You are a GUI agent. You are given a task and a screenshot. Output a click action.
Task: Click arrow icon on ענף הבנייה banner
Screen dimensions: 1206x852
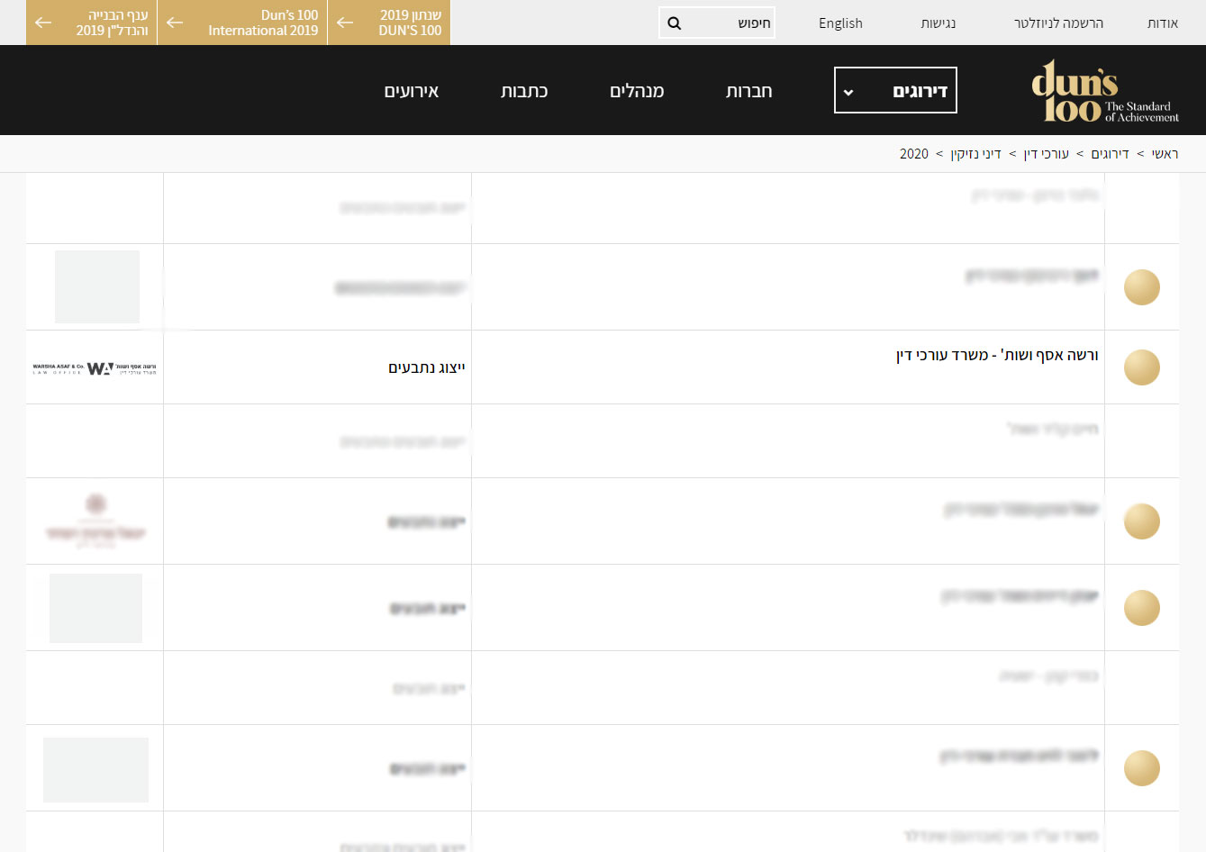(x=43, y=23)
